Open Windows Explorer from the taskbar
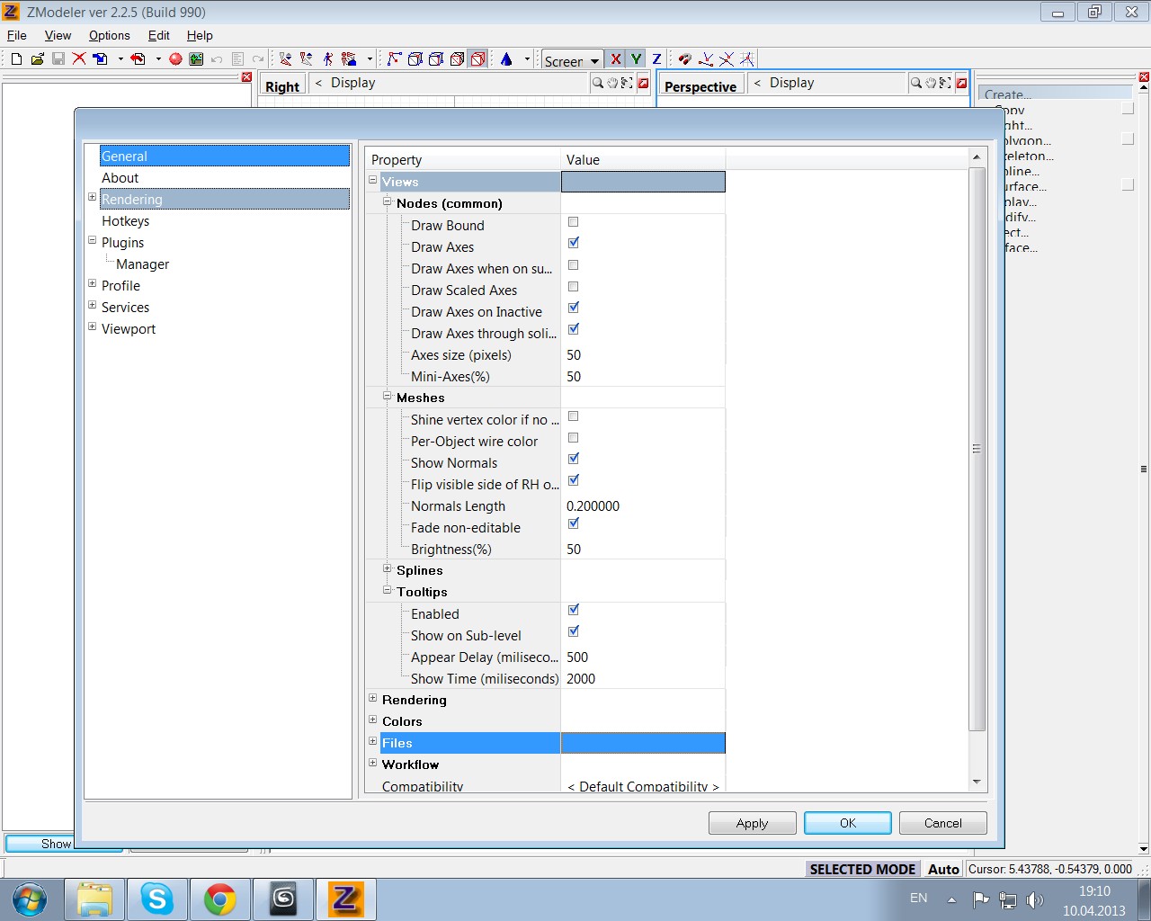The height and width of the screenshot is (921, 1151). pos(94,899)
